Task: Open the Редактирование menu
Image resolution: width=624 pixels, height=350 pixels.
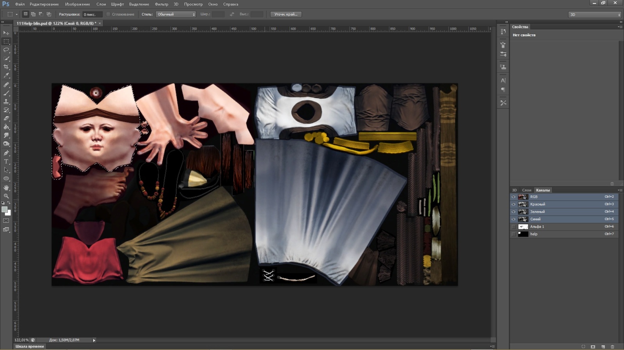Action: pyautogui.click(x=44, y=4)
